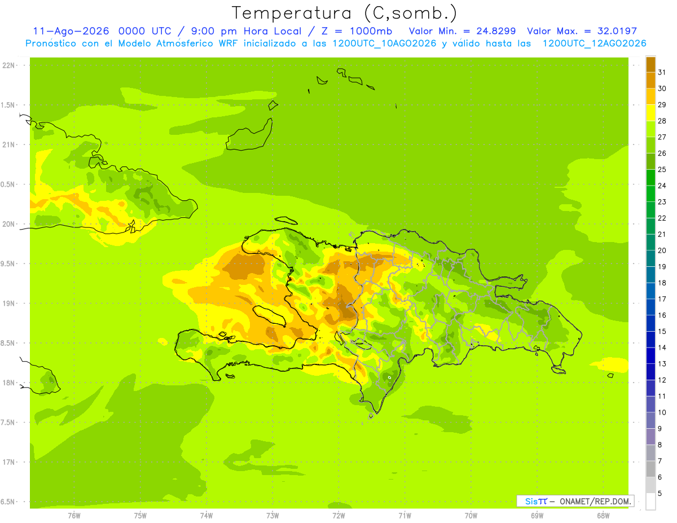Click the '9.5N' latitude axis label
This screenshot has height=523, width=677.
pos(8,264)
